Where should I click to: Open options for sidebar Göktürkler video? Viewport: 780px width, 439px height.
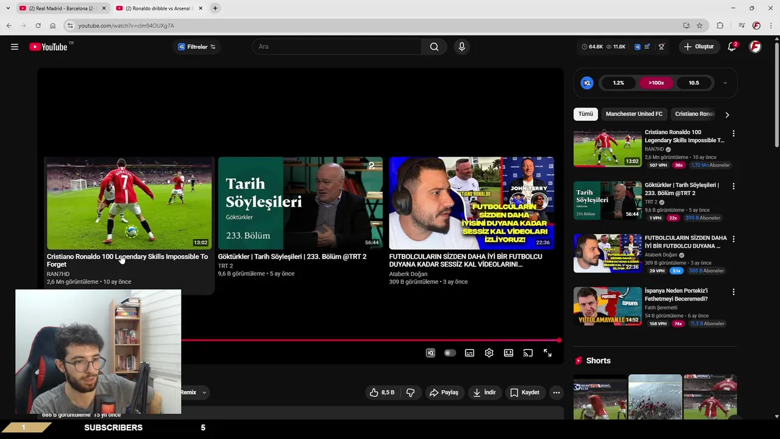[733, 186]
